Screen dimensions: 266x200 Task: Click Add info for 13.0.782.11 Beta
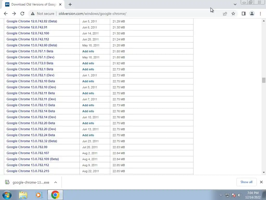tap(88, 93)
